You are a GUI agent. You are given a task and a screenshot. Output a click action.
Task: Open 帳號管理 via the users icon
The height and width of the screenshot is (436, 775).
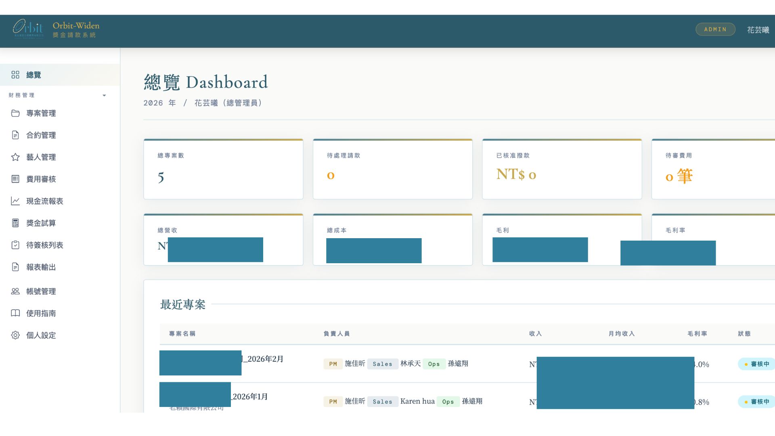coord(15,291)
